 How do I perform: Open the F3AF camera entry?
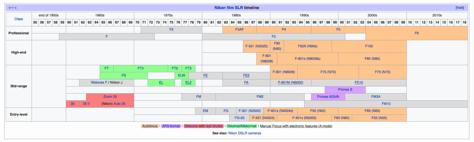point(239,29)
